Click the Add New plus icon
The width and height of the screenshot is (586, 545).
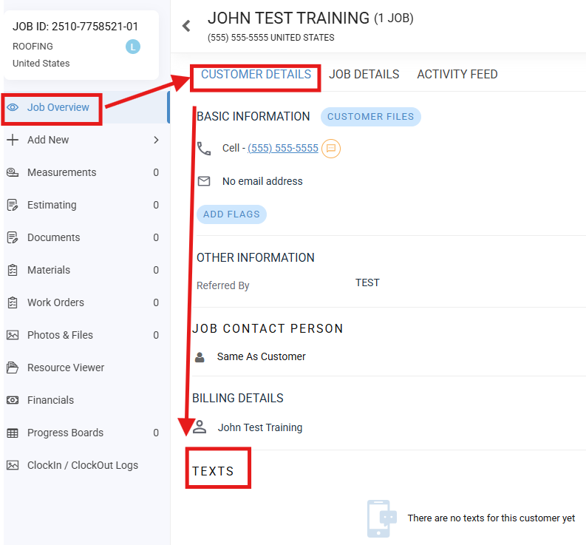tap(13, 140)
